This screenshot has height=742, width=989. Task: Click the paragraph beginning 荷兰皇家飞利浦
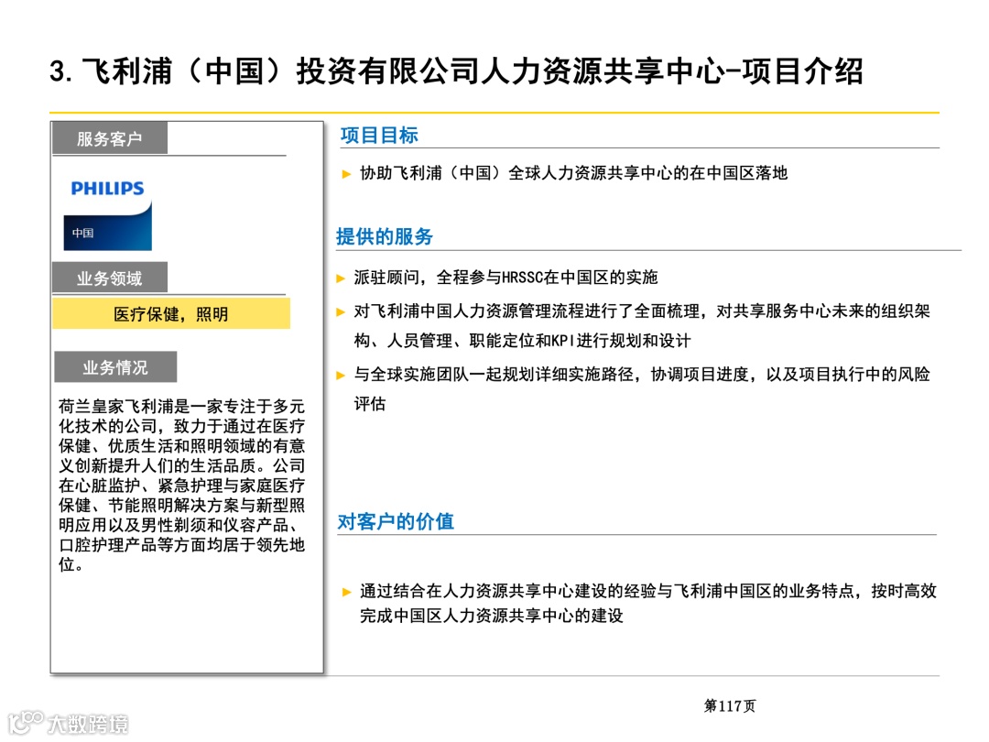[181, 486]
